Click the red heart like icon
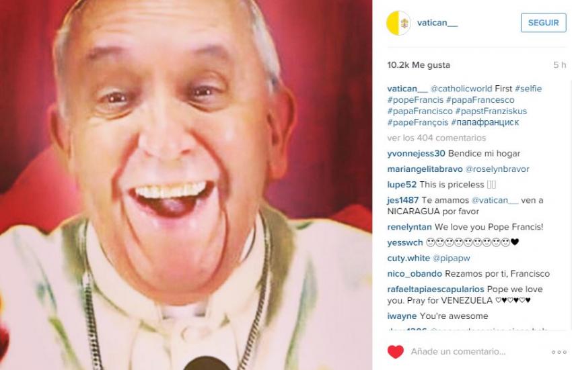The height and width of the screenshot is (370, 572). [x=396, y=352]
